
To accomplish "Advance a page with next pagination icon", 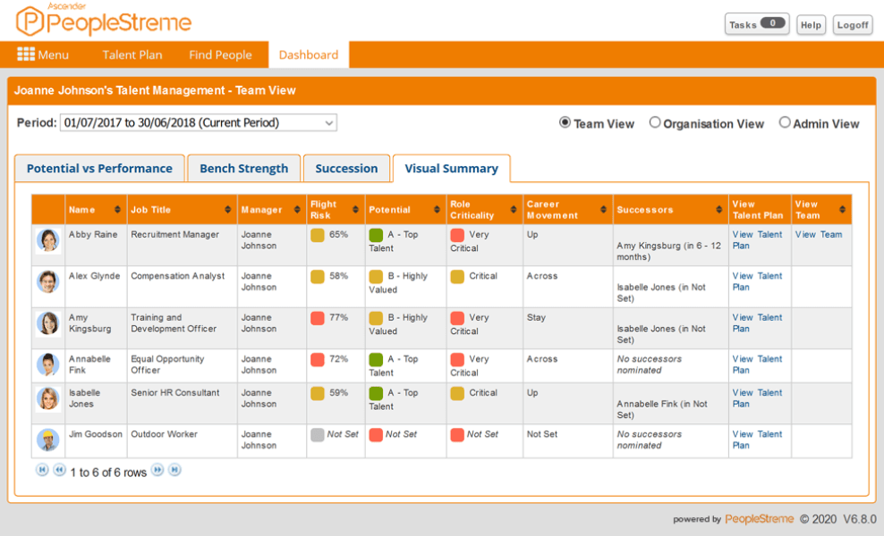I will coord(158,470).
